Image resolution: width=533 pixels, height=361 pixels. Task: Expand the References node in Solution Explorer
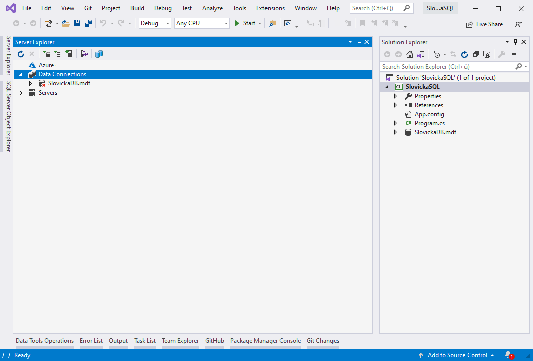click(x=395, y=105)
